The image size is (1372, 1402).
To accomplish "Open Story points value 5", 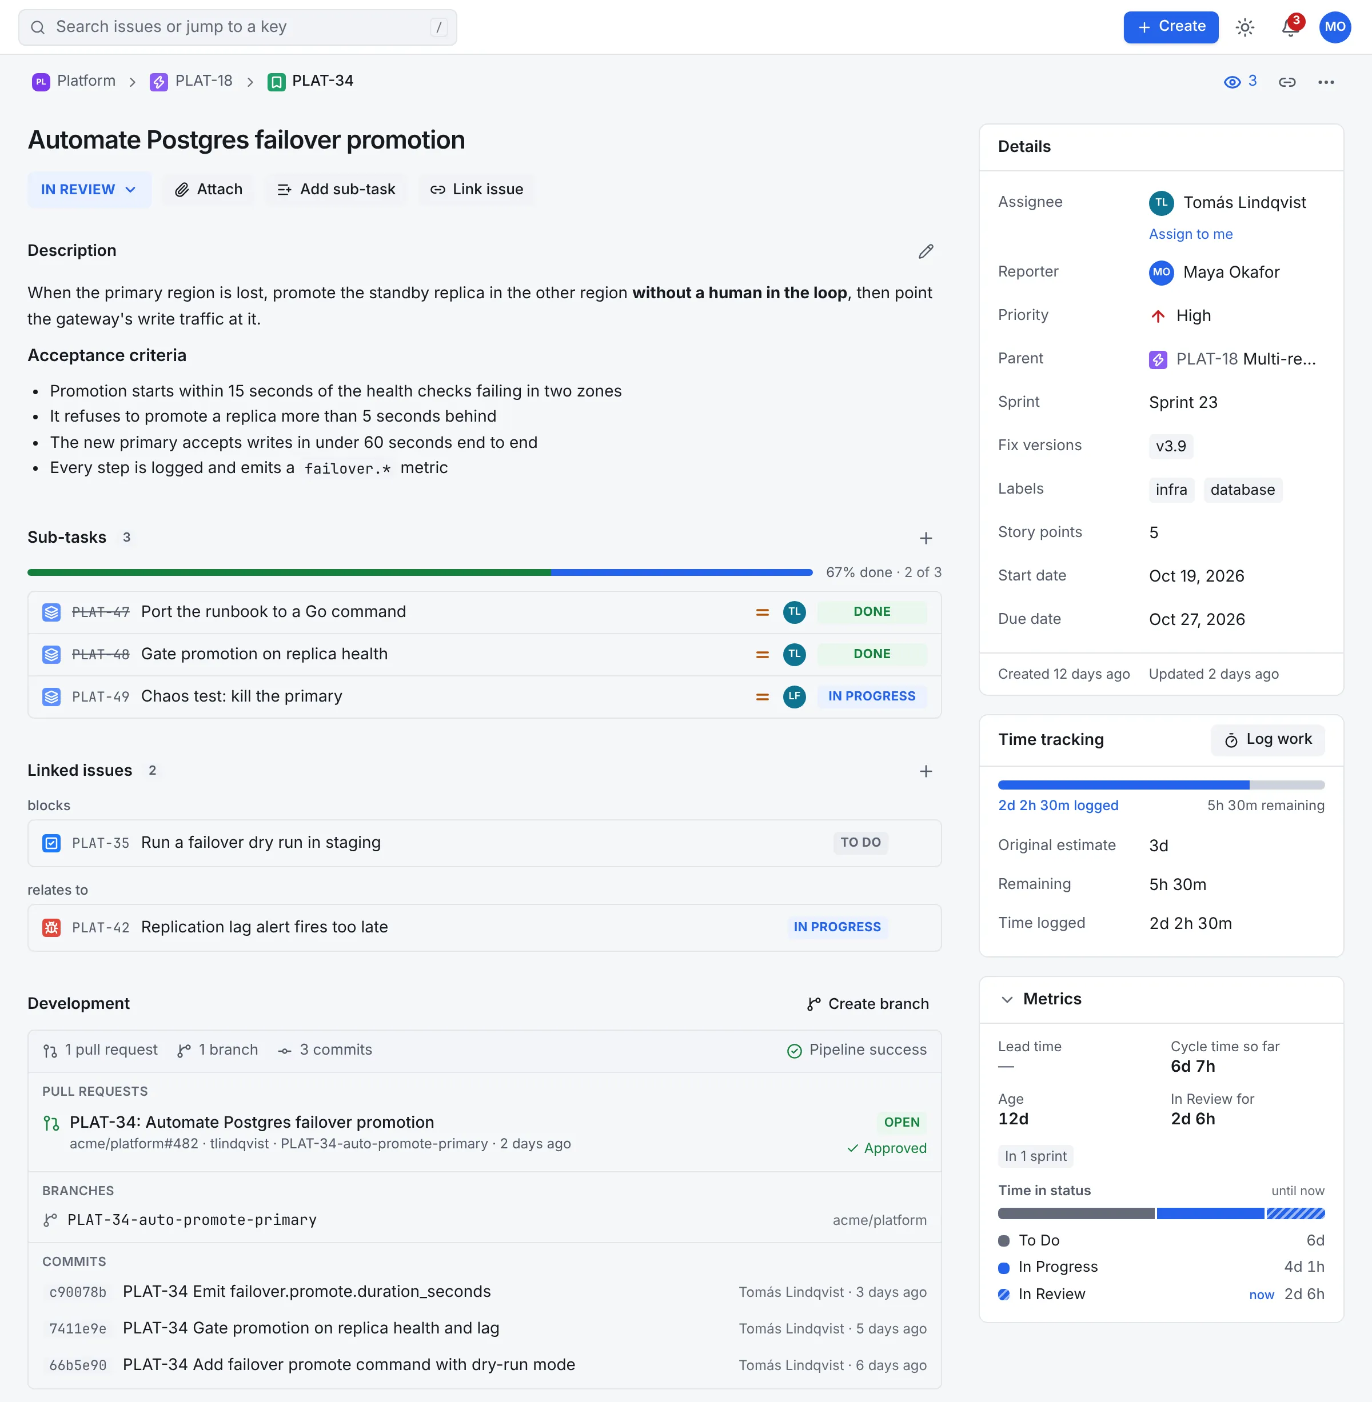I will [1153, 533].
